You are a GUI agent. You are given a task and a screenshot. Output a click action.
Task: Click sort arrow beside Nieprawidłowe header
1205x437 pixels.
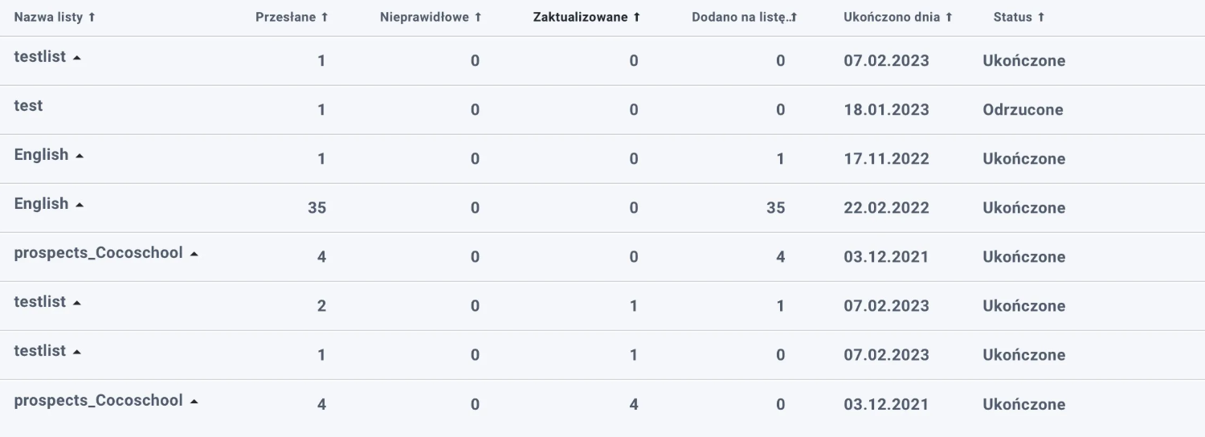pos(478,18)
